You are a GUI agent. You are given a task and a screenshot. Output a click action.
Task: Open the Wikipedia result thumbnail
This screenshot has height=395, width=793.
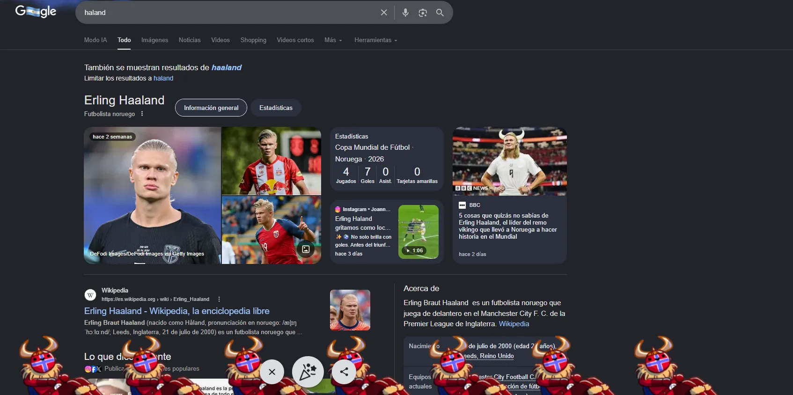(350, 310)
